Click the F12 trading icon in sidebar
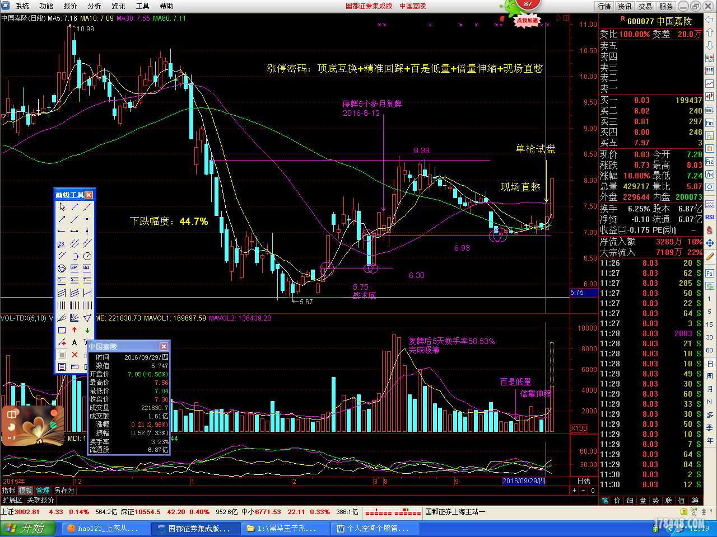717x537 pixels. [710, 161]
